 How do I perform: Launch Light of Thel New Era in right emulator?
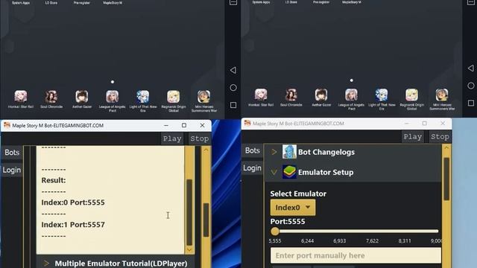pos(382,95)
